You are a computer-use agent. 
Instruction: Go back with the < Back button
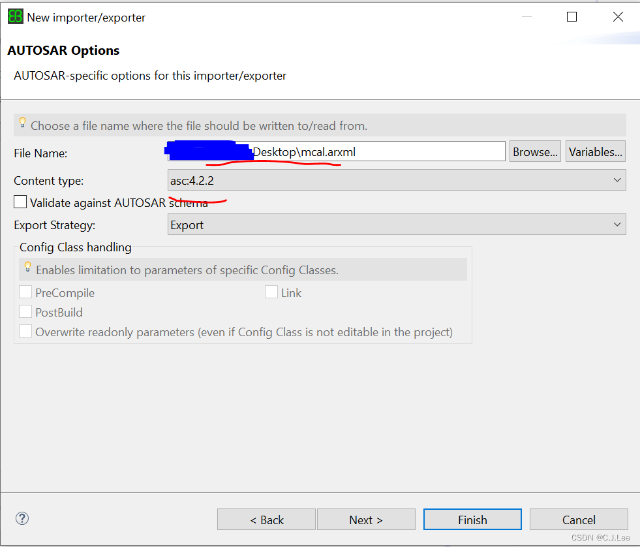coord(267,520)
